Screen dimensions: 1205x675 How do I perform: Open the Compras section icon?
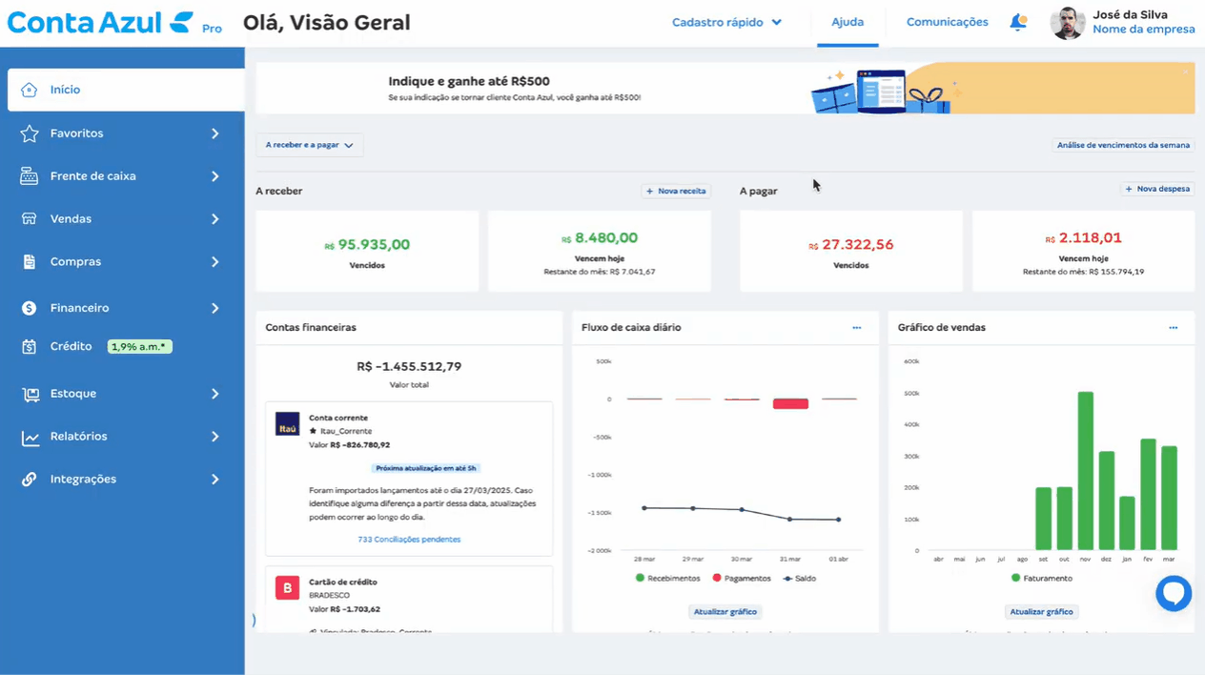[x=26, y=261]
